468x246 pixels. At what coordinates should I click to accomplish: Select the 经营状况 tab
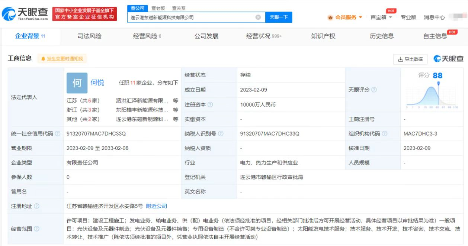(264, 36)
